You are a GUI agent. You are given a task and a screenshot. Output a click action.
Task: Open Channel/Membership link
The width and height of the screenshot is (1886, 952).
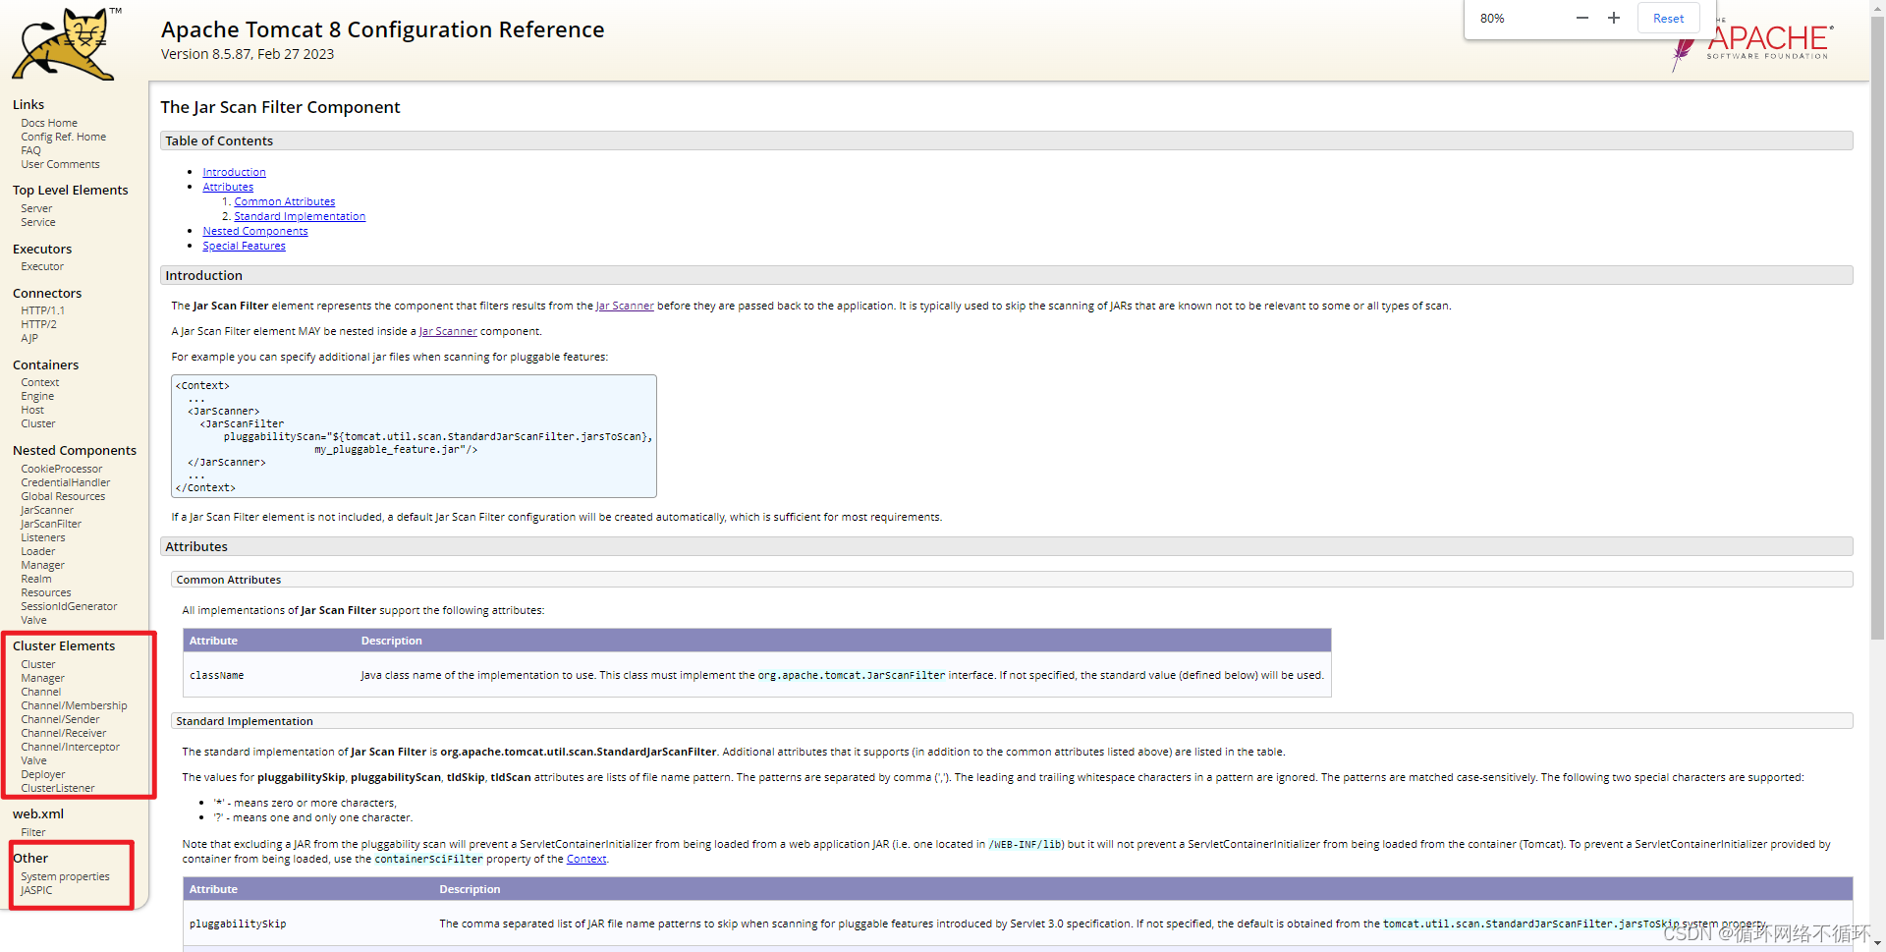tap(74, 705)
